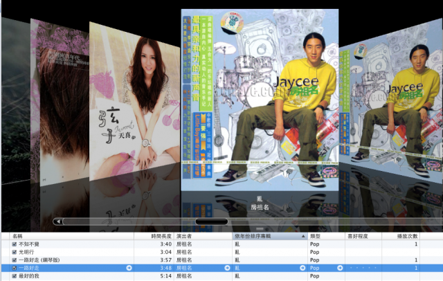The image size is (443, 281).
Task: Sort by the 演出者 column header
Action: [x=203, y=236]
